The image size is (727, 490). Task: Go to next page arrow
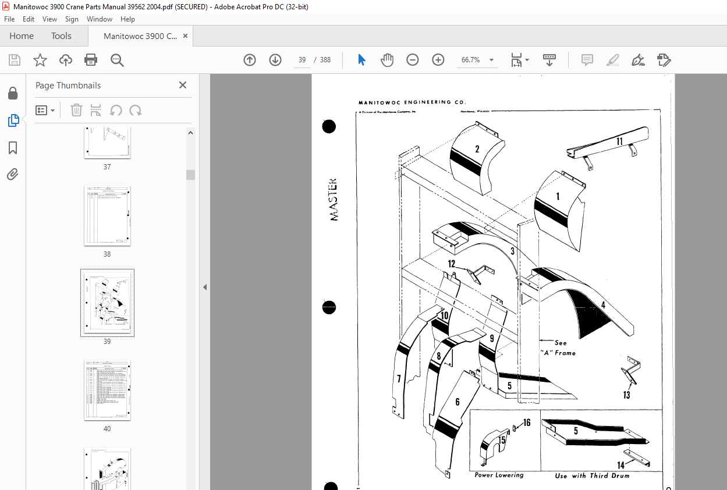pos(275,60)
